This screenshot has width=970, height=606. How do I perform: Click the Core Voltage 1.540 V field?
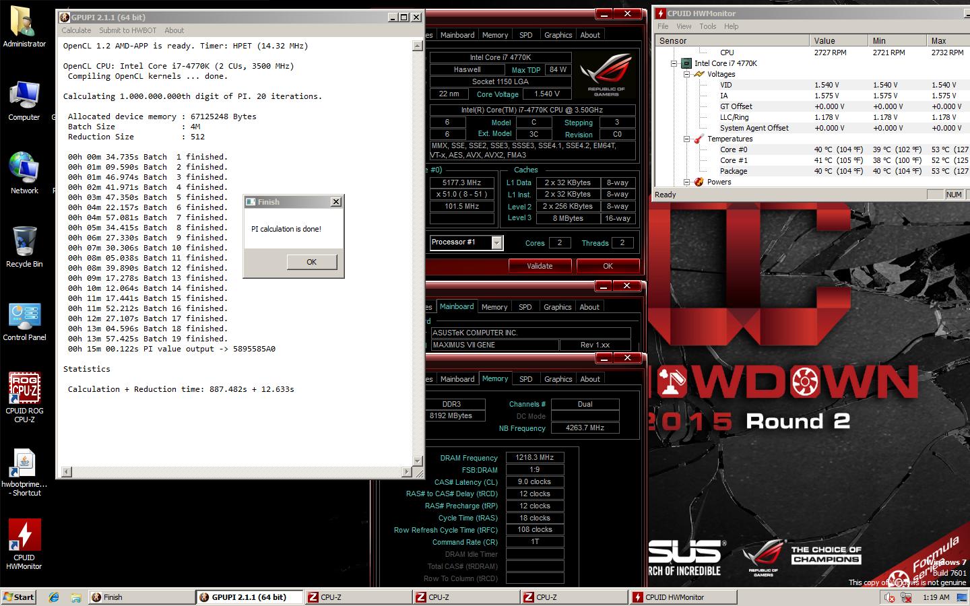click(x=547, y=94)
